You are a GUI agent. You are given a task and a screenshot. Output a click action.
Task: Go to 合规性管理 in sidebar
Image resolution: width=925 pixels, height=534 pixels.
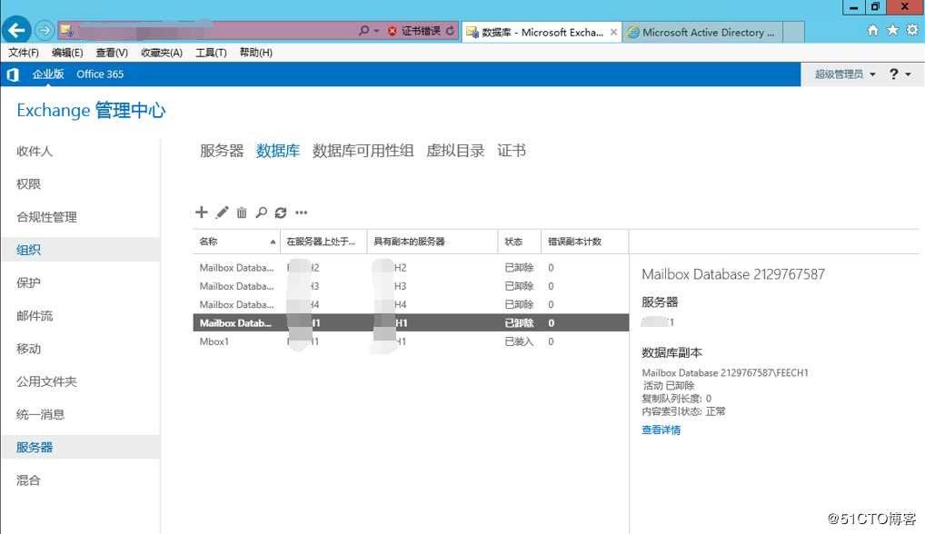46,217
